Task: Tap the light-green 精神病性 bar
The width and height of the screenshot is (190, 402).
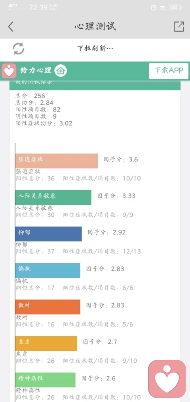Action: click(x=45, y=380)
